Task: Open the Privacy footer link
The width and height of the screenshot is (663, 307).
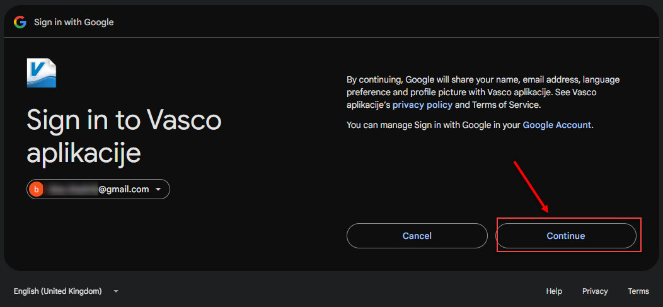Action: 595,291
